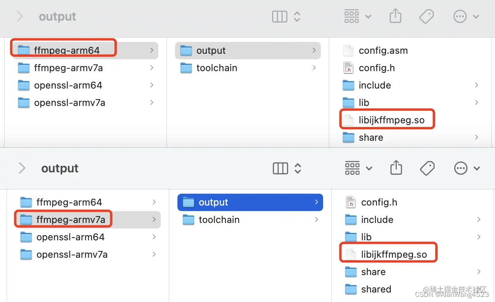Click the forward chevron beside top output title
Viewport: 495px width, 302px height.
[19, 17]
